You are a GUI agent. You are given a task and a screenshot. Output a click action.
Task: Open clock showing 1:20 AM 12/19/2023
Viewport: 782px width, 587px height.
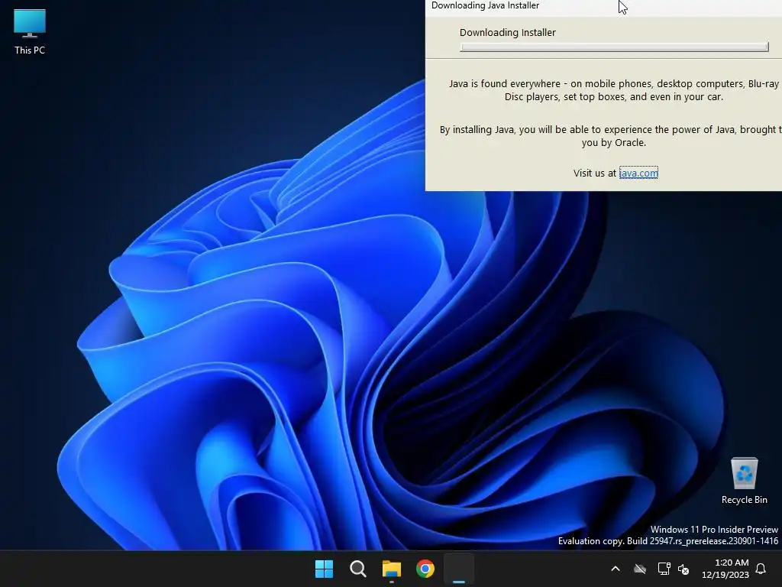click(x=725, y=569)
